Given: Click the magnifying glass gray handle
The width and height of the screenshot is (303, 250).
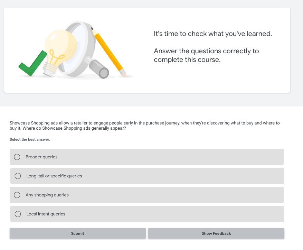Looking at the screenshot, I should [98, 68].
